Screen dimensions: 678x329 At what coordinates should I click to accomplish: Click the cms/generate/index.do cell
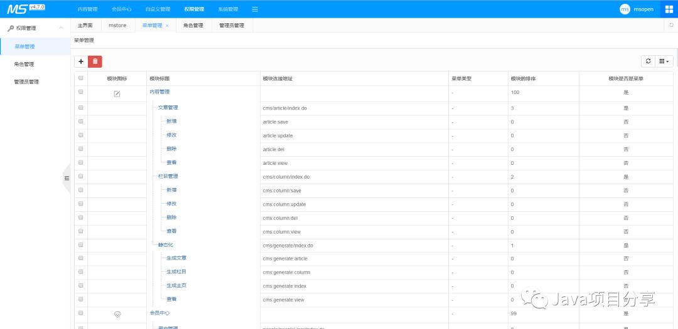(x=288, y=246)
